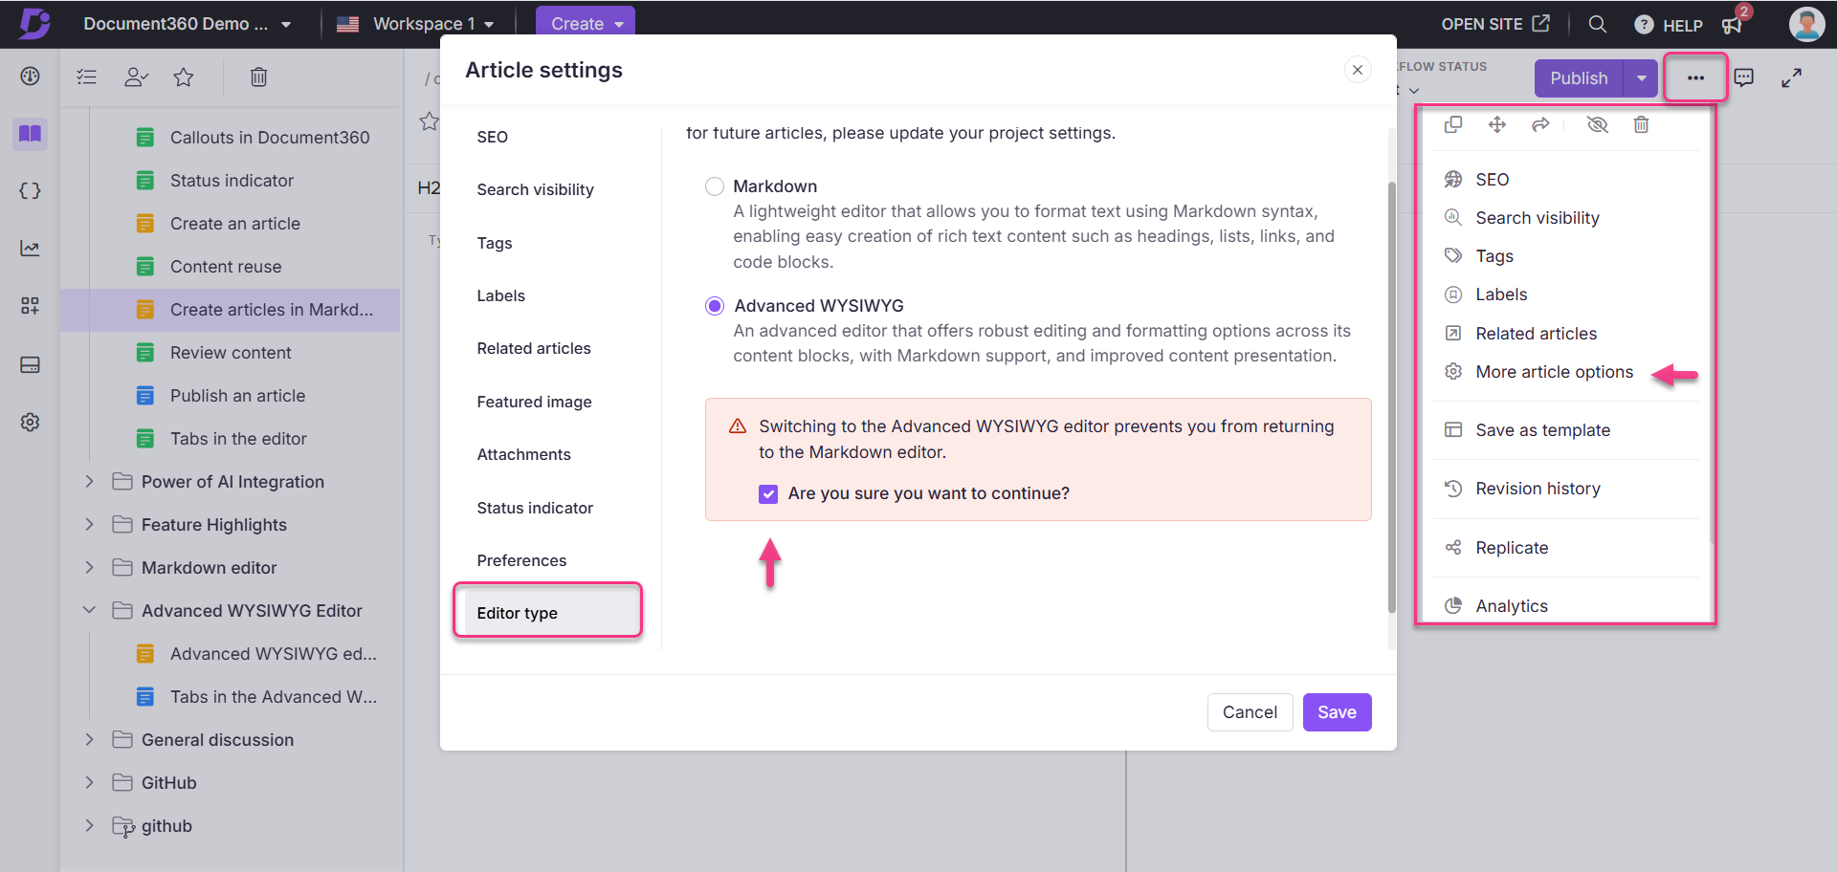
Task: Open the search magnifier icon in top bar
Action: (x=1598, y=24)
